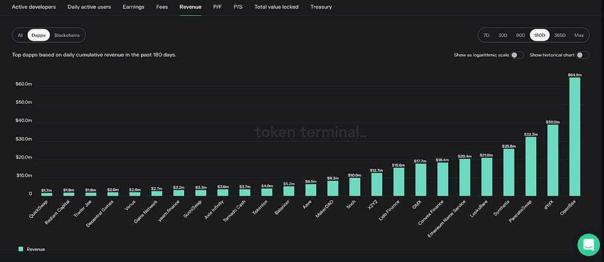Open the Fees tab
The width and height of the screenshot is (604, 262).
162,7
